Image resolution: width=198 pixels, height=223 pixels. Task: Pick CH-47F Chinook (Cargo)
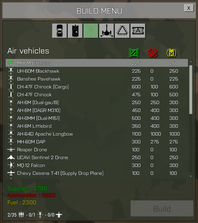[97, 87]
